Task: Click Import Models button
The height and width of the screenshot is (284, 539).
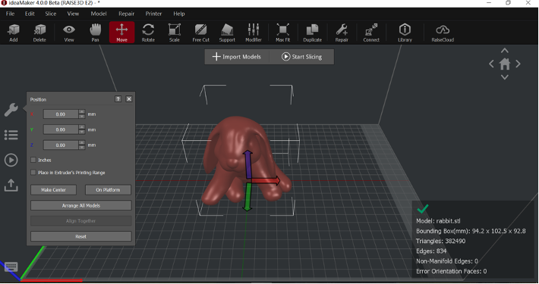Action: coord(237,57)
